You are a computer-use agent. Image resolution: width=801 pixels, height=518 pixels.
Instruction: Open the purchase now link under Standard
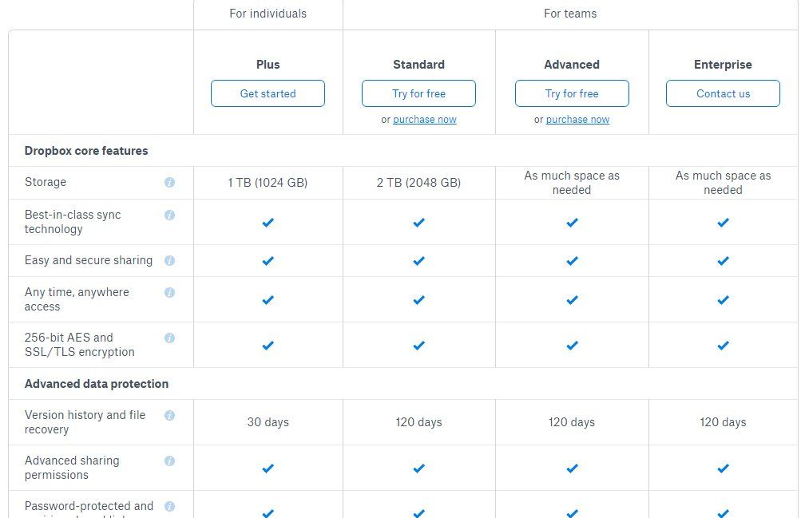tap(424, 120)
